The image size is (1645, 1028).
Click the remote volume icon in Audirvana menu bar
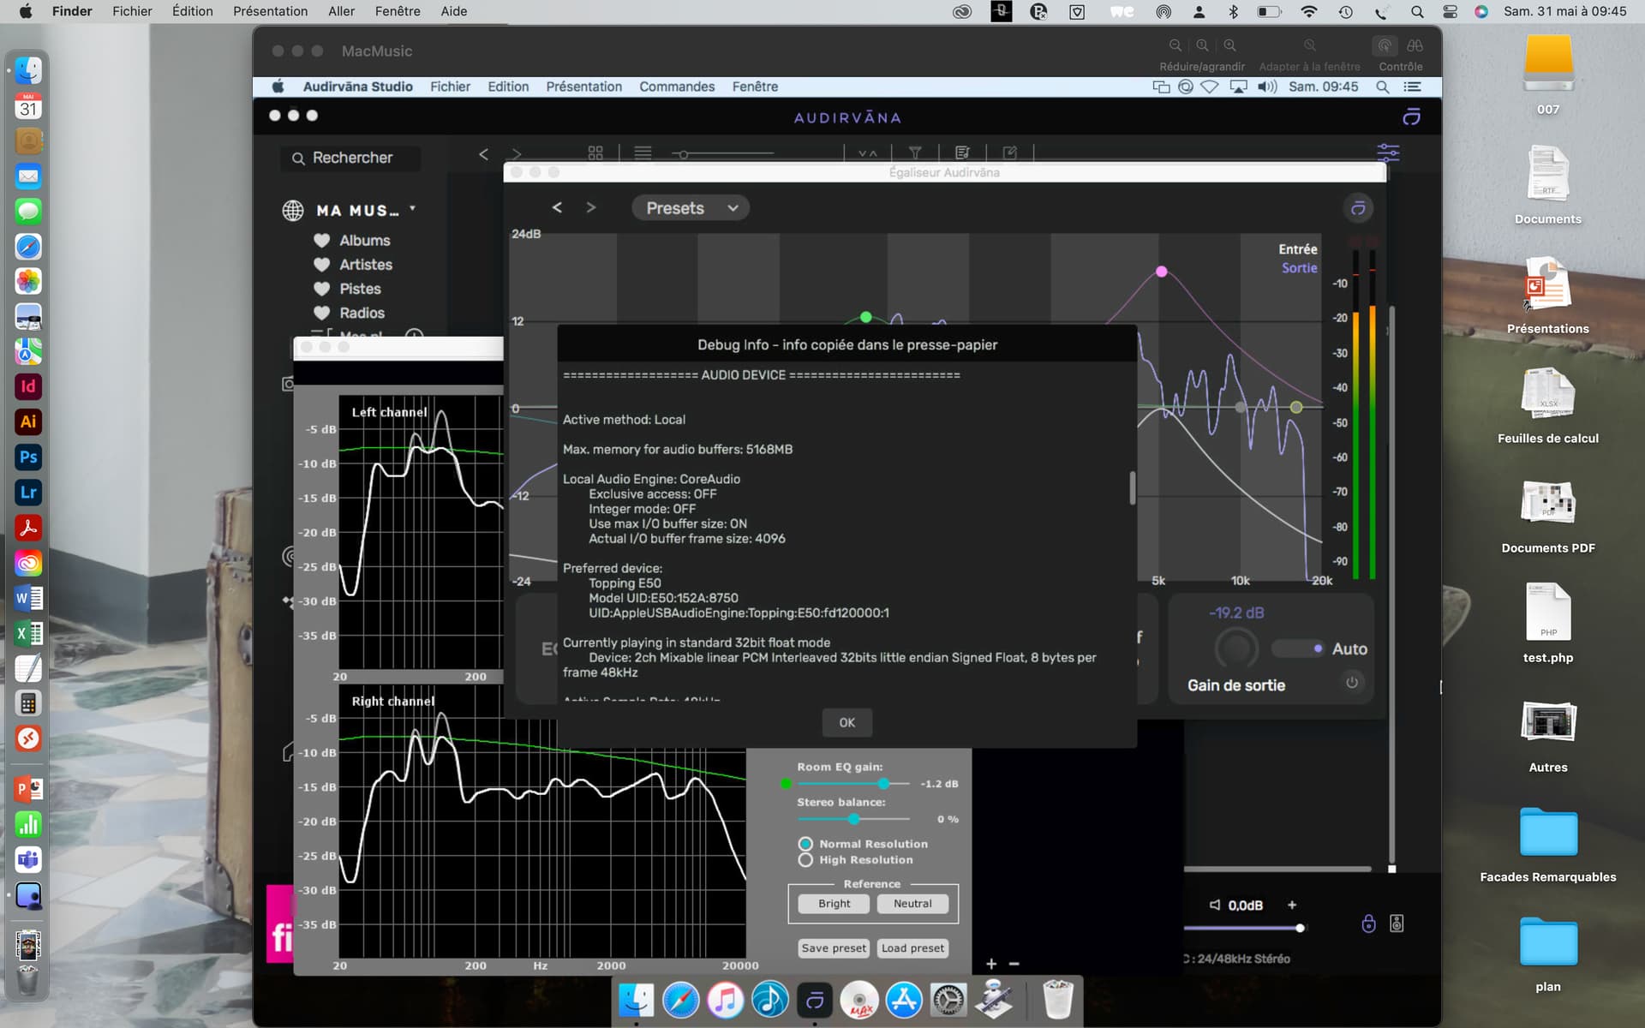1267,87
